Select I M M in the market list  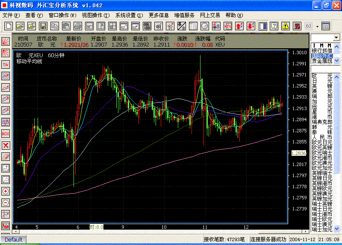pos(322,46)
